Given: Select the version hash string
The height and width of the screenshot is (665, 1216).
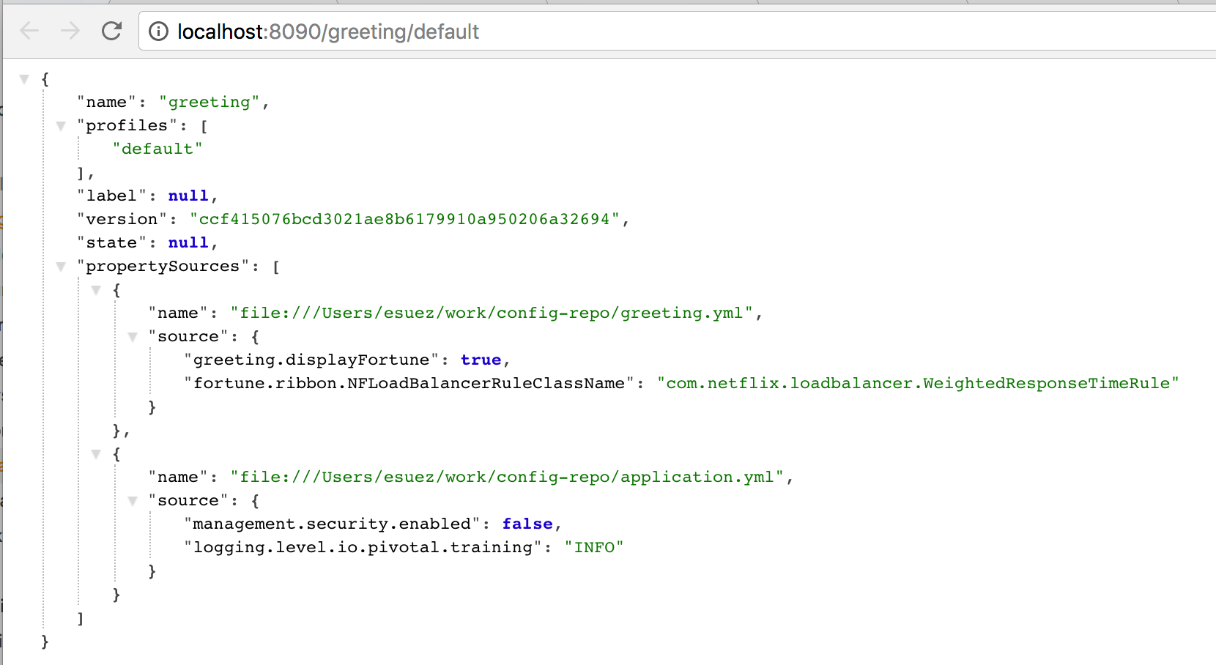Looking at the screenshot, I should point(405,219).
